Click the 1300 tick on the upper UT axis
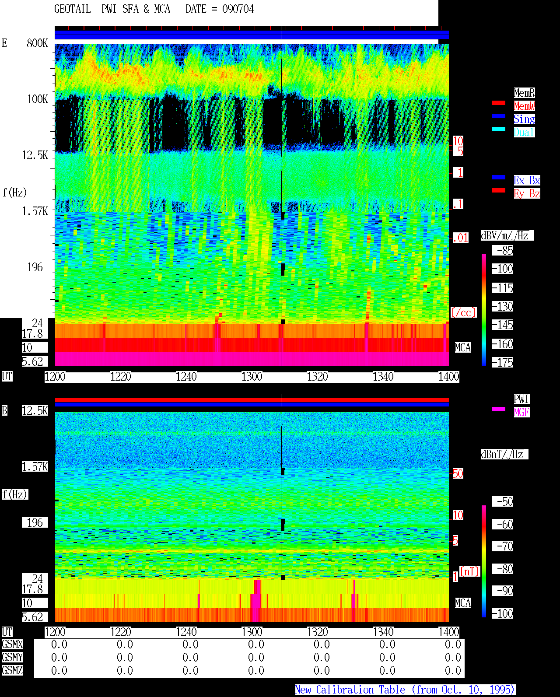Image resolution: width=560 pixels, height=697 pixels. point(252,377)
